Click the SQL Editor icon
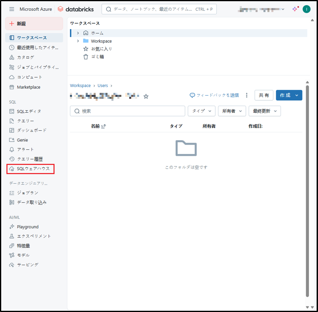Image resolution: width=318 pixels, height=312 pixels. click(x=12, y=111)
